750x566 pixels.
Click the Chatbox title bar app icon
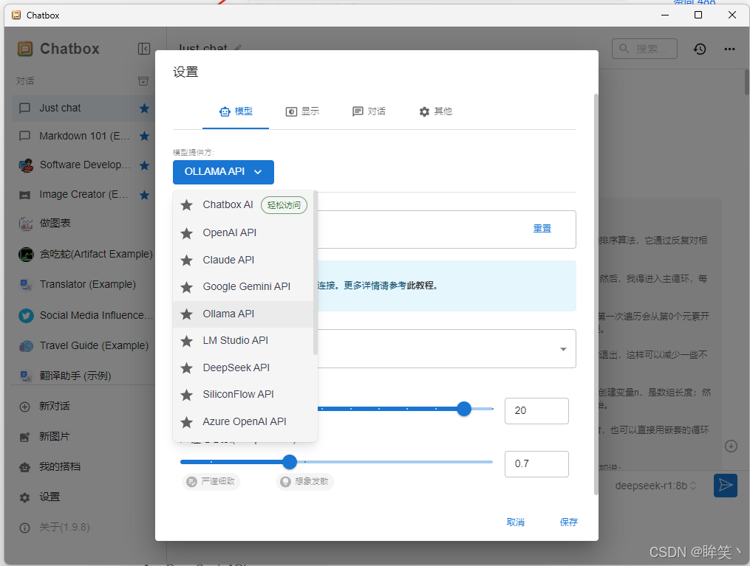[x=16, y=15]
